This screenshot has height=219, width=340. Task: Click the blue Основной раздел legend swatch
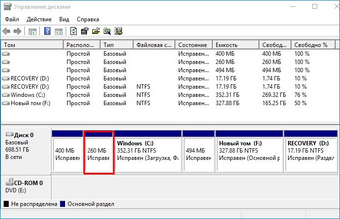pyautogui.click(x=63, y=204)
